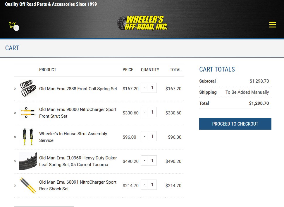Click the Wheeler's Off-Road logo

[x=142, y=23]
